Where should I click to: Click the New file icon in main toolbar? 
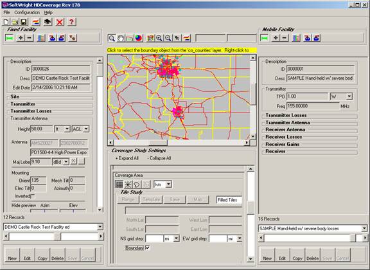coord(6,22)
